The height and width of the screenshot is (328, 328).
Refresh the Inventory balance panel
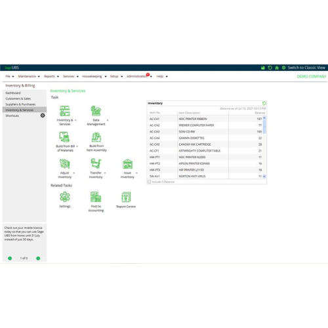264,103
